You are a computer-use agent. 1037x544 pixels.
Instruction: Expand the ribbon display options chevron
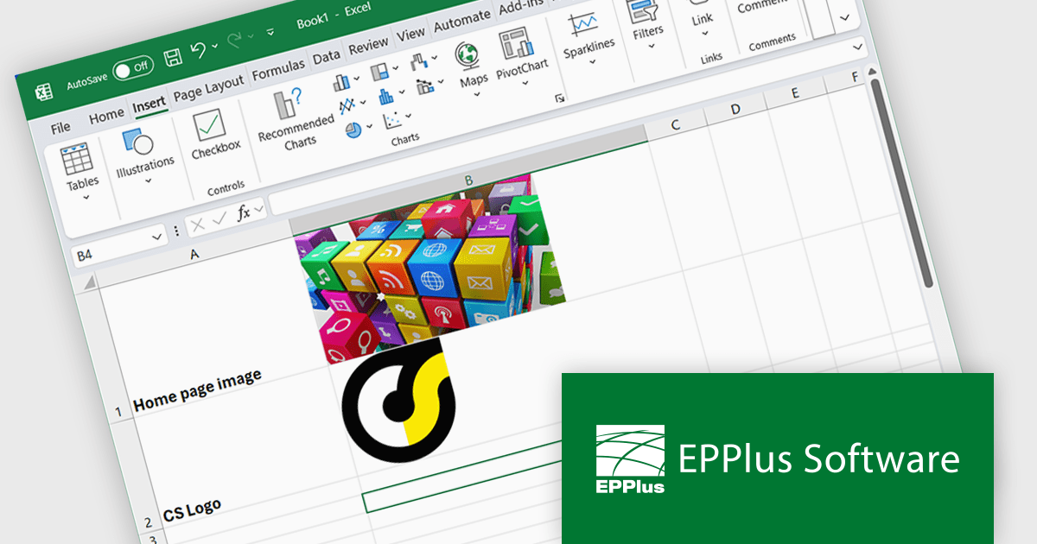844,16
